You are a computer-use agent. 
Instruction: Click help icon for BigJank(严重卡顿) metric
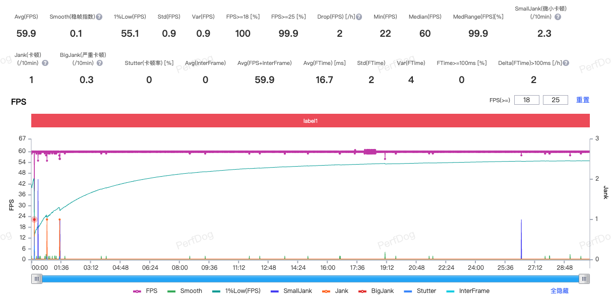100,63
